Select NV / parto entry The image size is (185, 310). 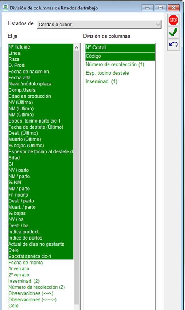point(41,170)
